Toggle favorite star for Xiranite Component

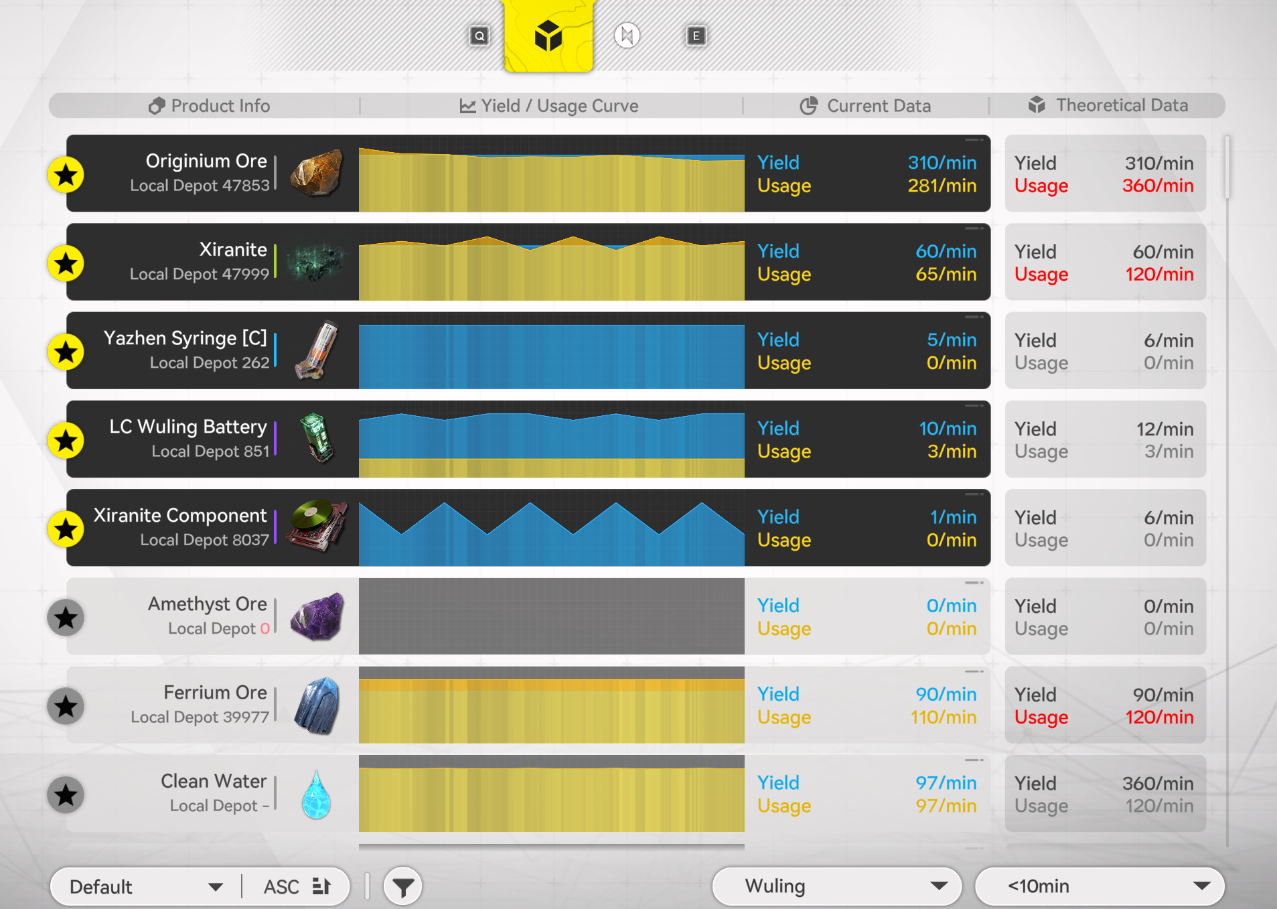coord(66,529)
